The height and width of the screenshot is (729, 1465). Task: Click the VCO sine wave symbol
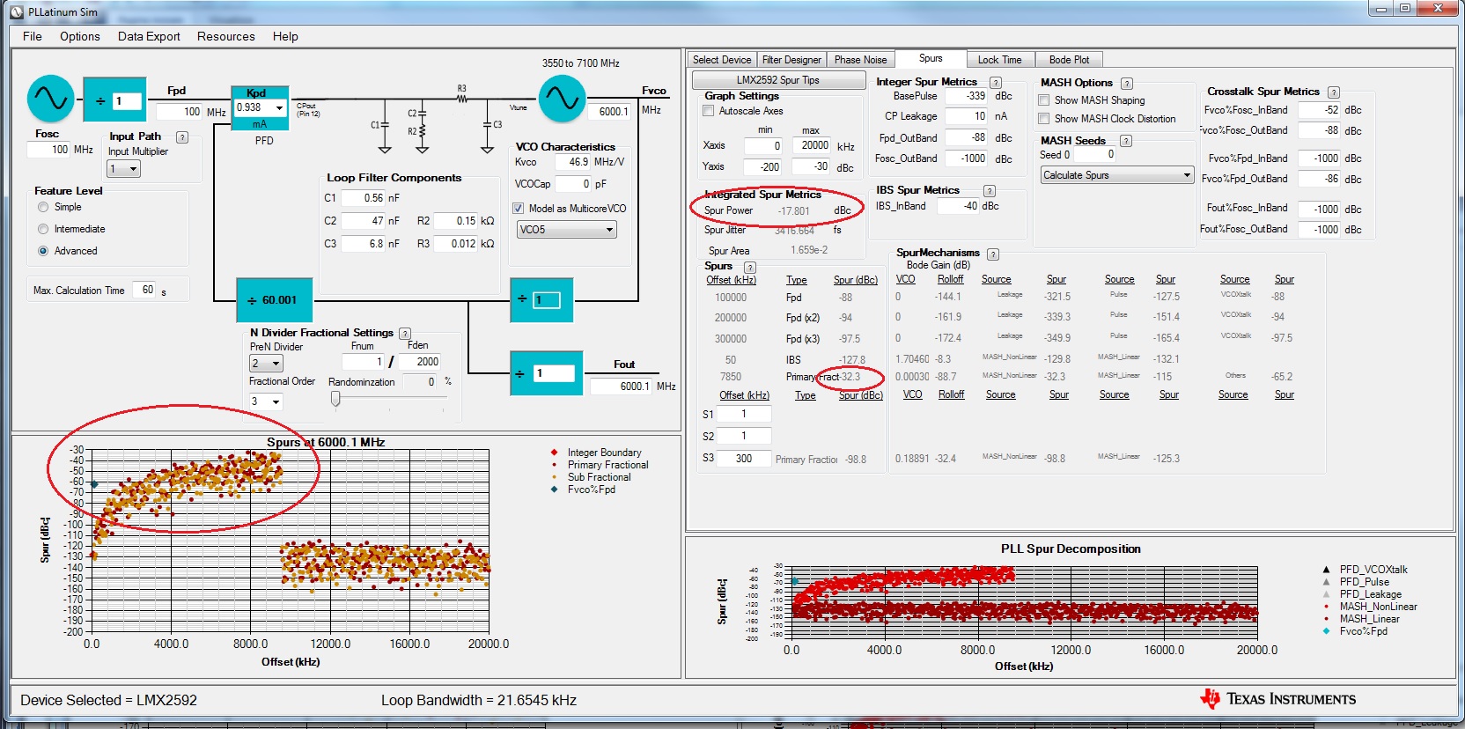coord(562,99)
